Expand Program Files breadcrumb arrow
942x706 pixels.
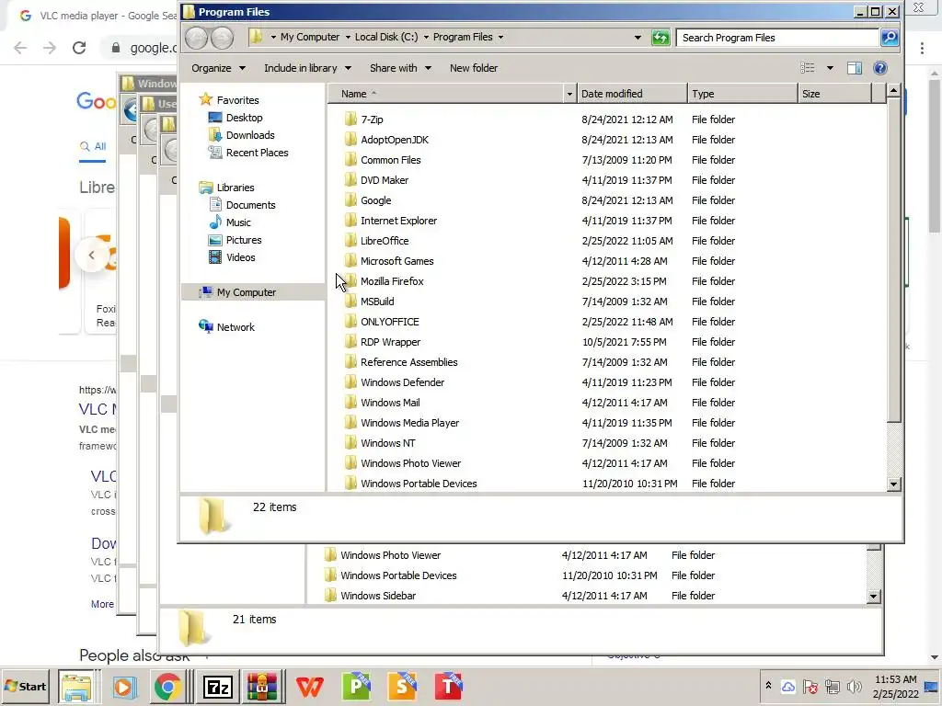click(501, 37)
